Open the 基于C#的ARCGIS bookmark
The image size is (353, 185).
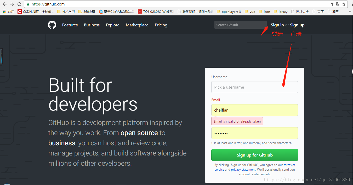[117, 11]
